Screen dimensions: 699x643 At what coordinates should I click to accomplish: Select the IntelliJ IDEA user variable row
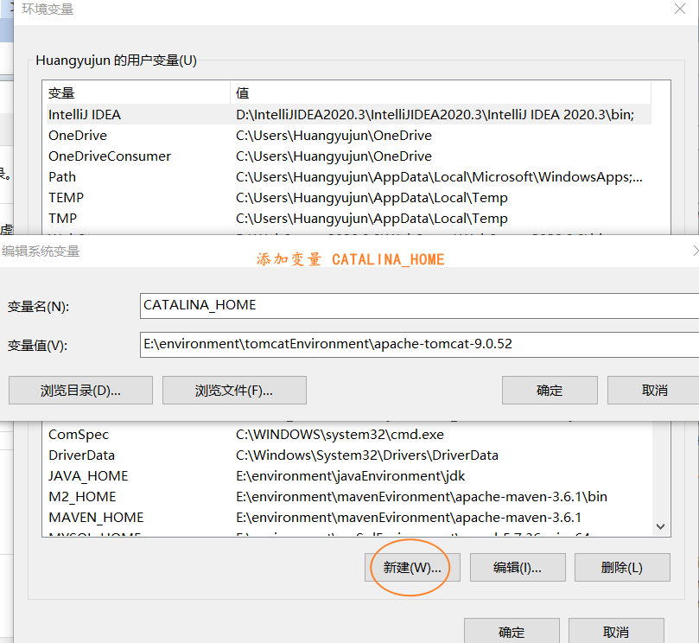point(348,115)
